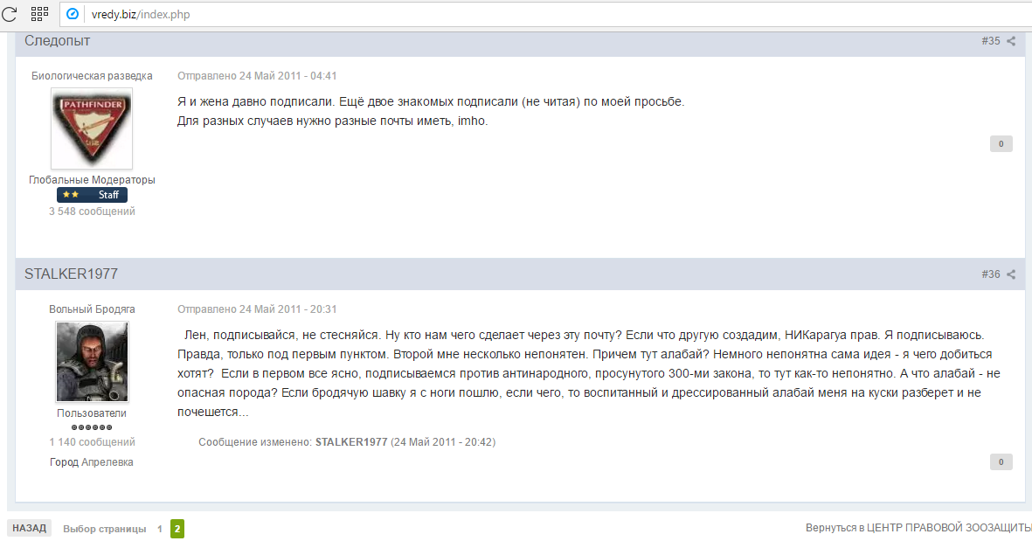Click the reputation counter 0 on post #35
Viewport: 1032px width, 541px height.
1001,143
